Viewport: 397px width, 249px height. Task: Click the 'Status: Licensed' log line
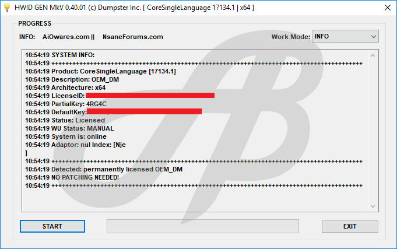point(65,120)
